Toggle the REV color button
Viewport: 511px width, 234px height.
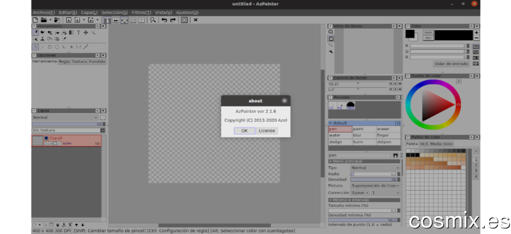point(428,38)
